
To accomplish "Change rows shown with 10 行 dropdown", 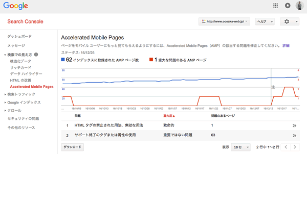I will [x=240, y=147].
